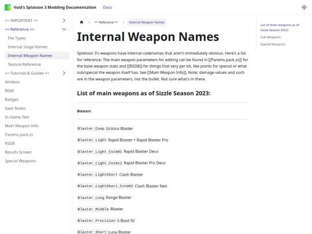The image size is (312, 234).
Task: Click Blaster_LightShort_Cstm01 code name
Action: [105, 186]
